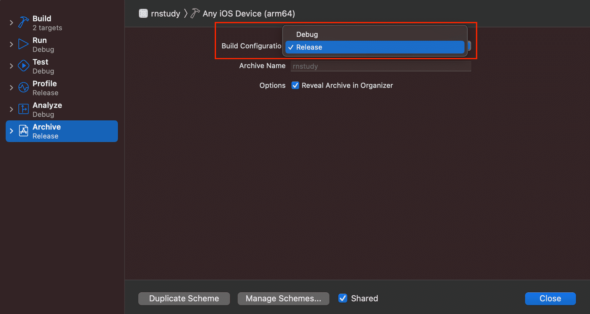
Task: Click the Test action icon
Action: point(23,66)
